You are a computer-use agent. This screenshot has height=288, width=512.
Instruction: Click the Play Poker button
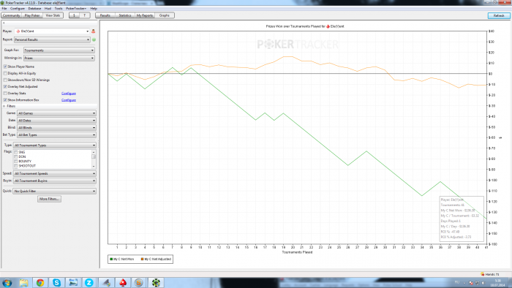[32, 15]
